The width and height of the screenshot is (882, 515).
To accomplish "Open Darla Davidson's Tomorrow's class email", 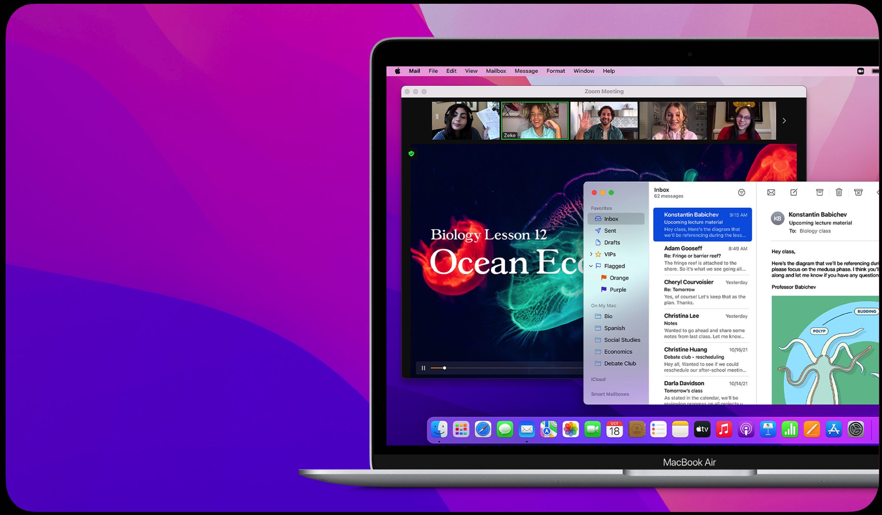I will 702,393.
